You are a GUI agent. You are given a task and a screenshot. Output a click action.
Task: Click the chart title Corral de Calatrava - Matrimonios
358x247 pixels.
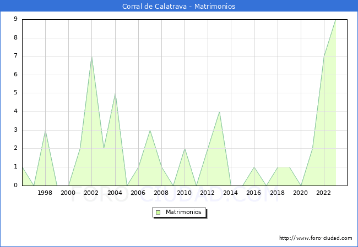(179, 7)
